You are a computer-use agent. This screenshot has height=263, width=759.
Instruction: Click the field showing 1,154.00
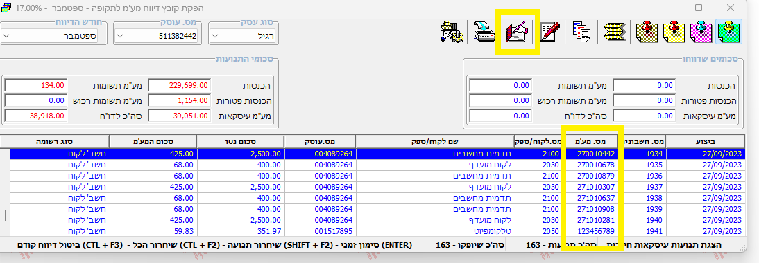[179, 100]
